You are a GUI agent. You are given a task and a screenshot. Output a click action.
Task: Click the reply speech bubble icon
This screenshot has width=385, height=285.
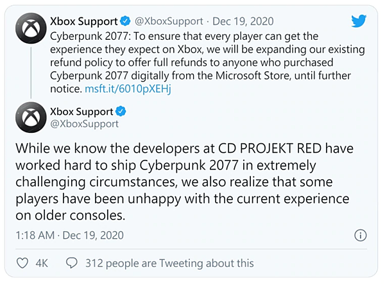[72, 263]
